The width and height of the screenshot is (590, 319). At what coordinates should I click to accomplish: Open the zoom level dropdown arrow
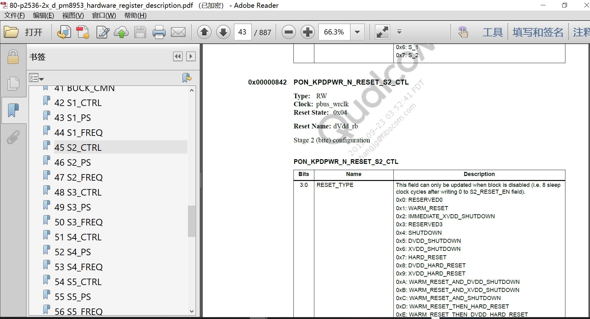(x=357, y=32)
